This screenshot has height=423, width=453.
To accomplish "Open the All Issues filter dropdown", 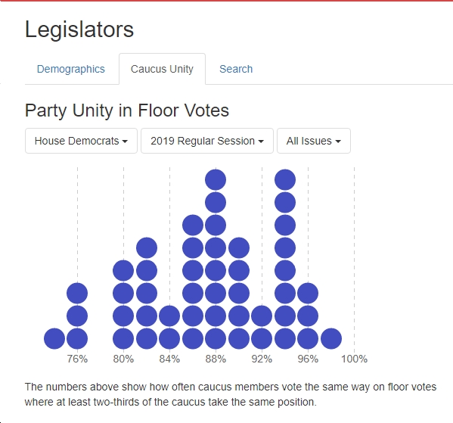I will (314, 141).
